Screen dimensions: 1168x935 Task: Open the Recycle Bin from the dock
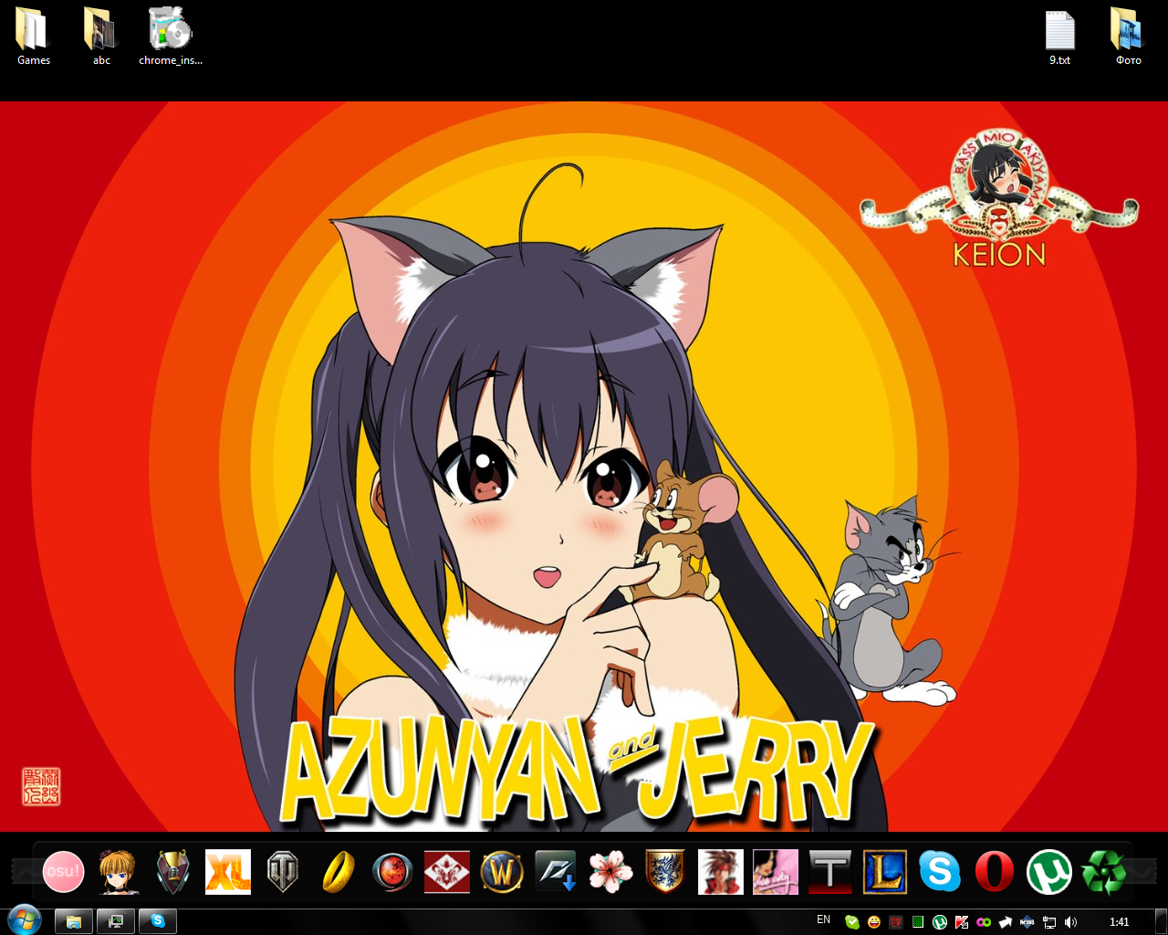1104,872
